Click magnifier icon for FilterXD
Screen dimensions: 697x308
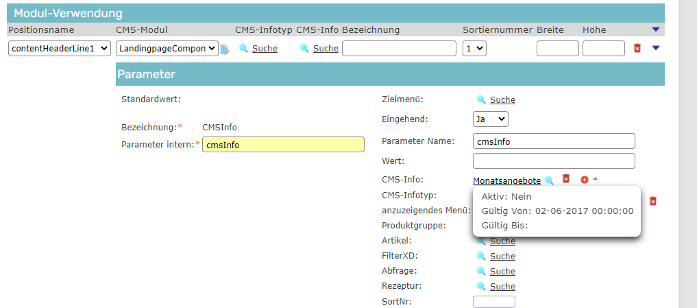pyautogui.click(x=481, y=257)
